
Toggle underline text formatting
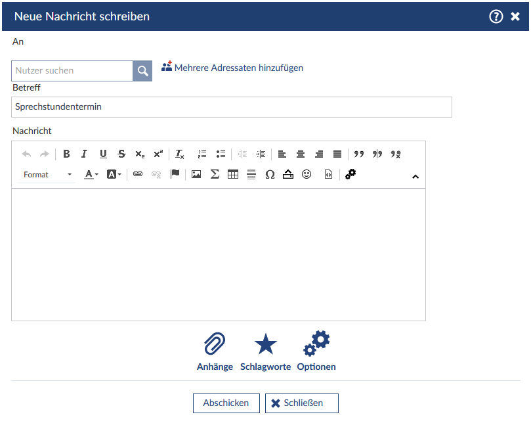pyautogui.click(x=103, y=154)
